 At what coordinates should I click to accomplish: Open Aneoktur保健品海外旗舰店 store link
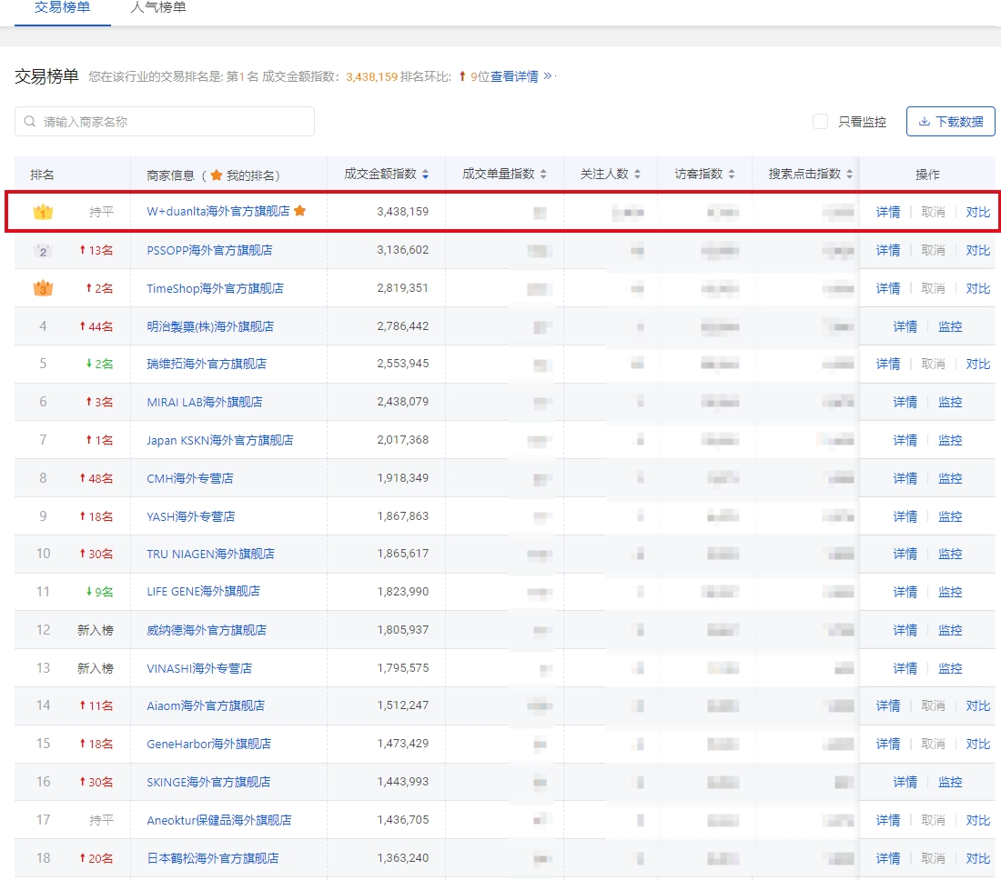[x=219, y=820]
